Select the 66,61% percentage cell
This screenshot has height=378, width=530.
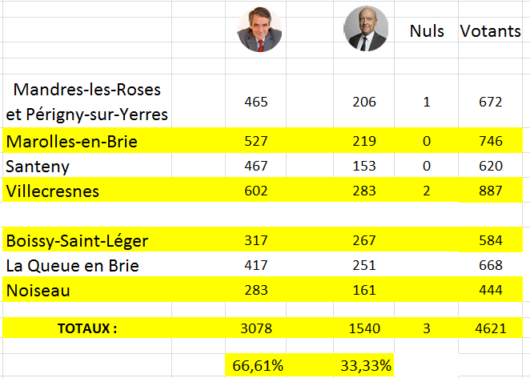256,365
